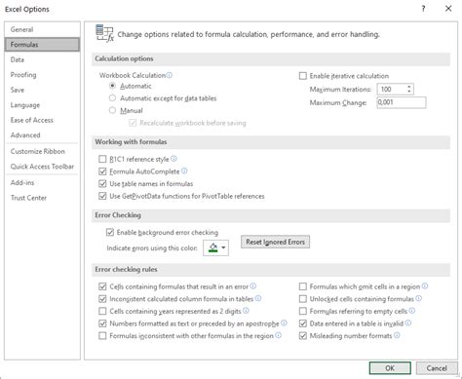This screenshot has width=462, height=379.
Task: Click the Maximum Change input field
Action: coord(402,102)
